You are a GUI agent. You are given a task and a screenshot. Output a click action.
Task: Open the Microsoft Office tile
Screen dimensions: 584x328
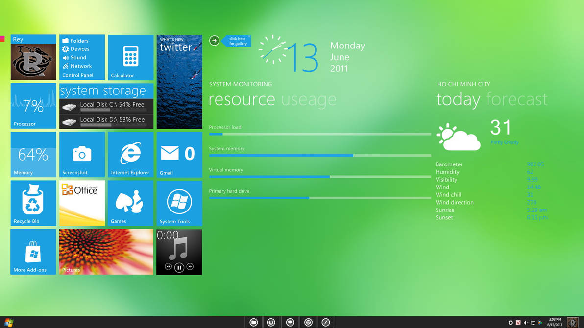click(82, 203)
